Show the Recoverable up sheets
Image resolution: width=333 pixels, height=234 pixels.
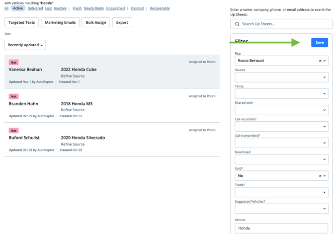160,8
